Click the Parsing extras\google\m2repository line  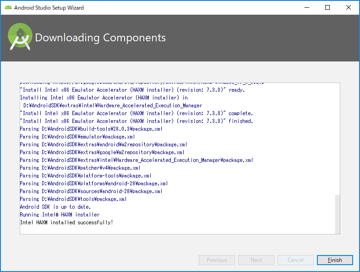(102, 152)
